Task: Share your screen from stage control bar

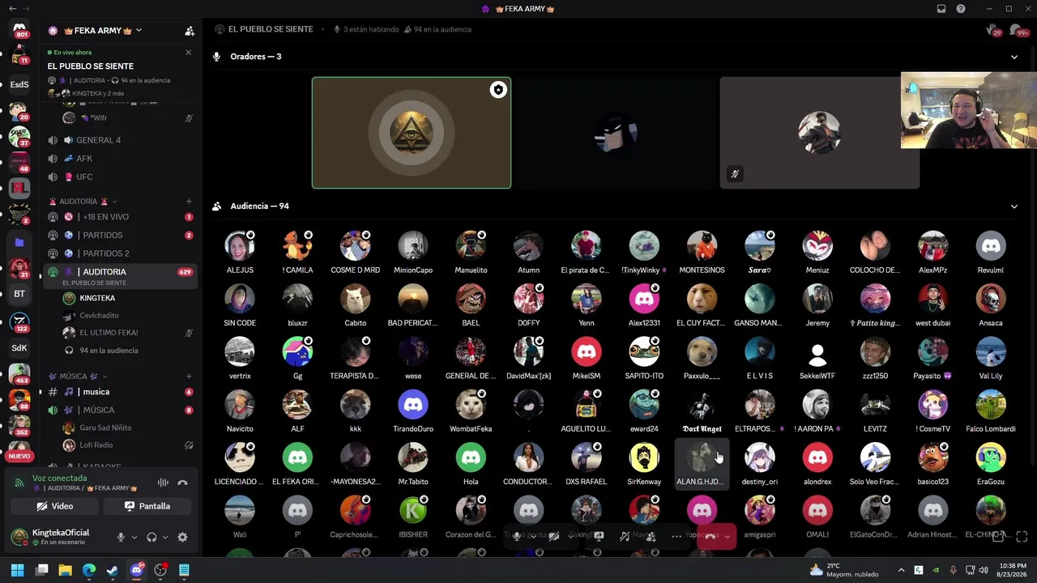Action: (x=599, y=535)
